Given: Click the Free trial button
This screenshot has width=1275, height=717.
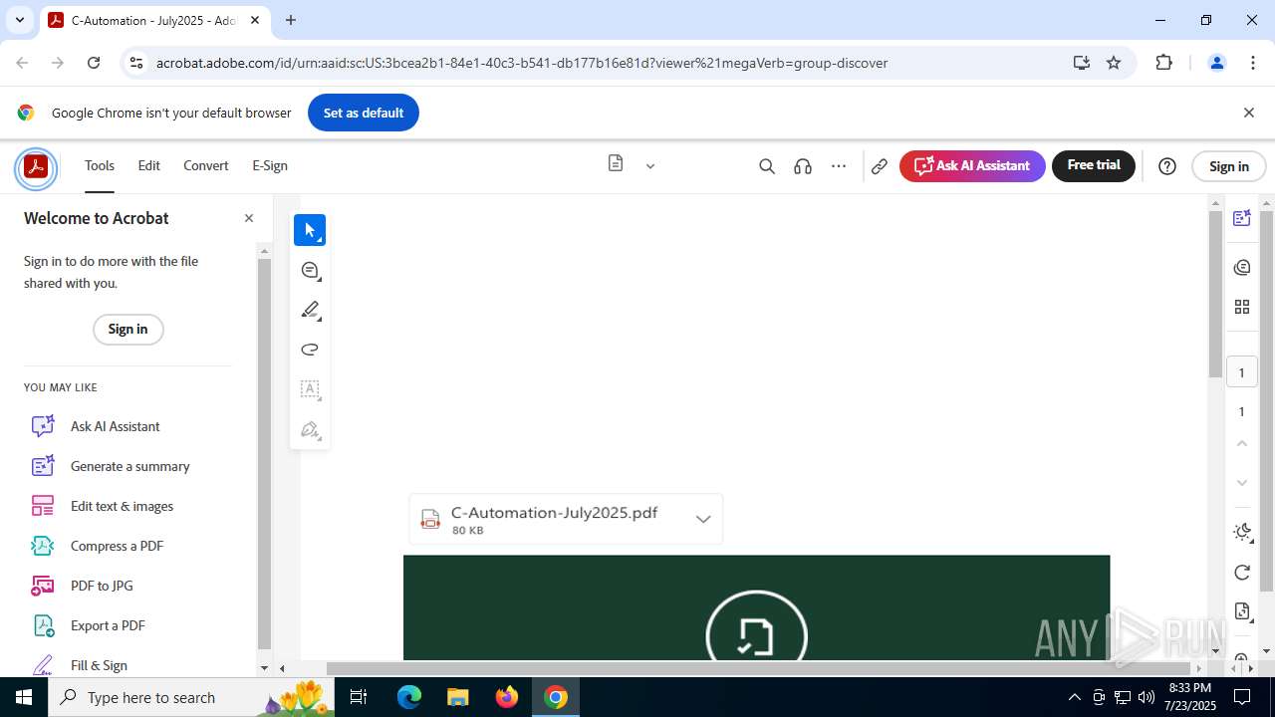Looking at the screenshot, I should click(1094, 165).
